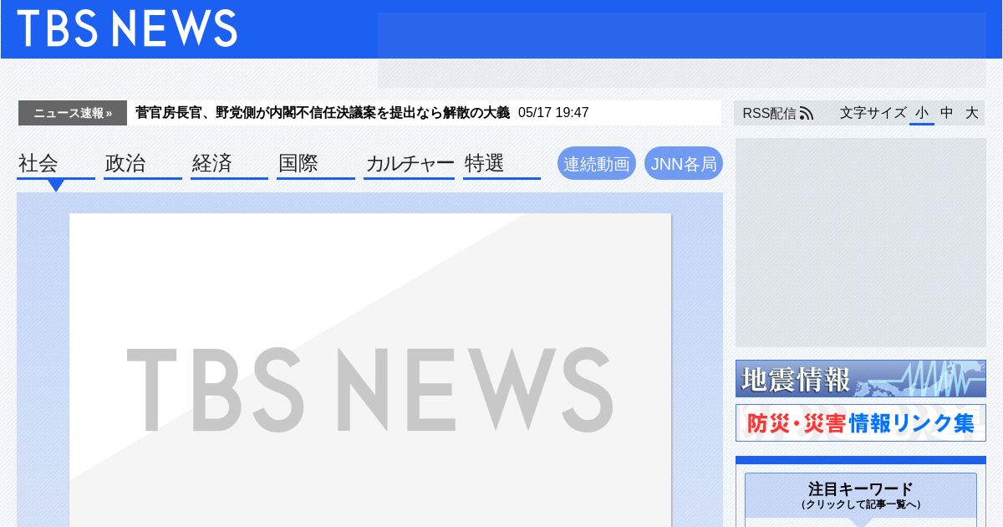Switch to the 政治 tab
Image resolution: width=1003 pixels, height=527 pixels.
coord(143,164)
